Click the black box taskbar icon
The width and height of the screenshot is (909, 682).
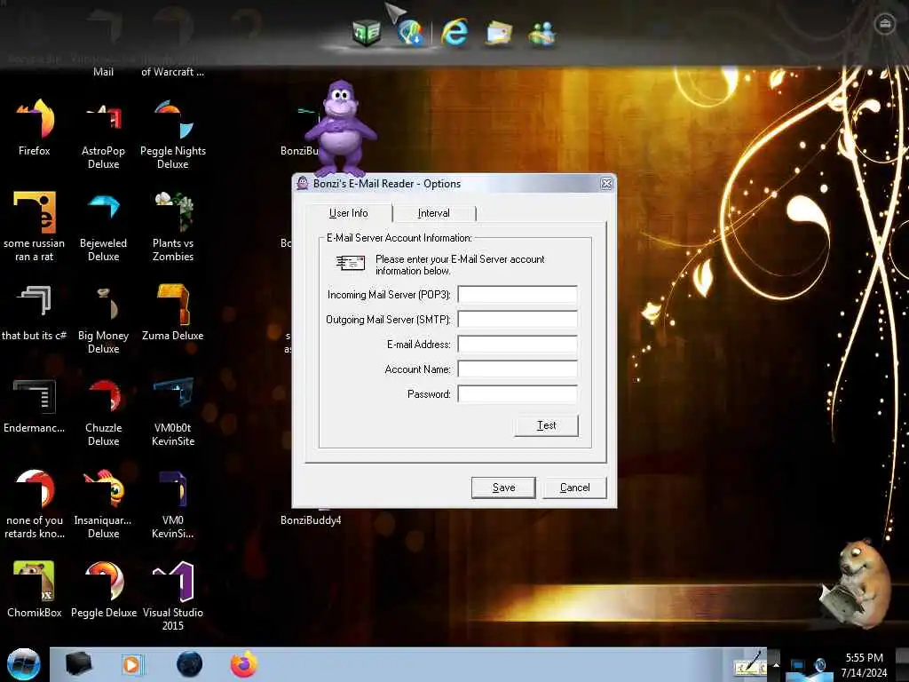coord(78,664)
